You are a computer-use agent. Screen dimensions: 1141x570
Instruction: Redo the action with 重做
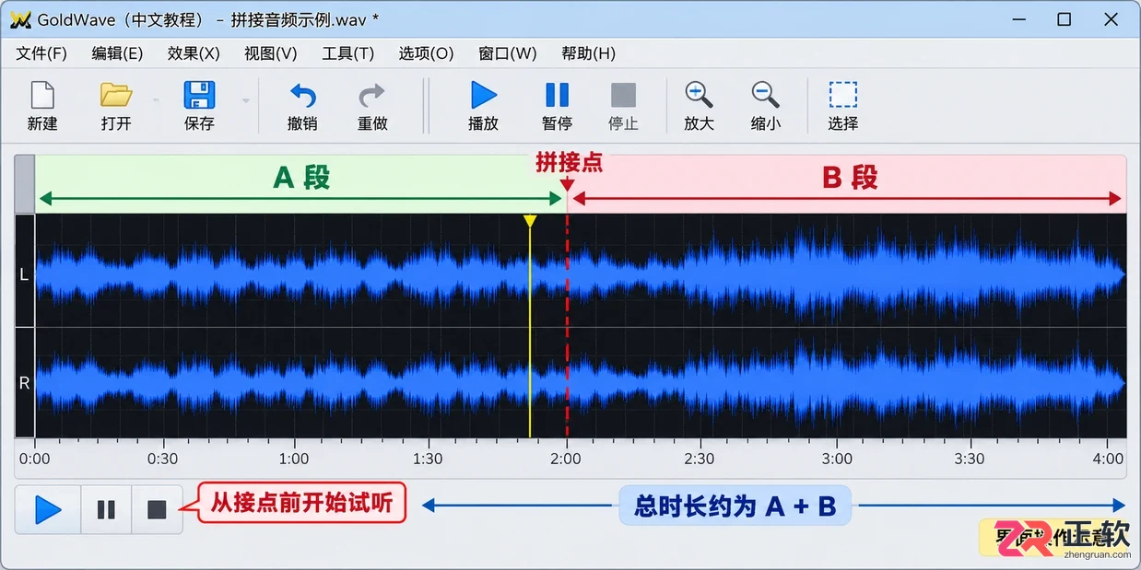pos(372,96)
